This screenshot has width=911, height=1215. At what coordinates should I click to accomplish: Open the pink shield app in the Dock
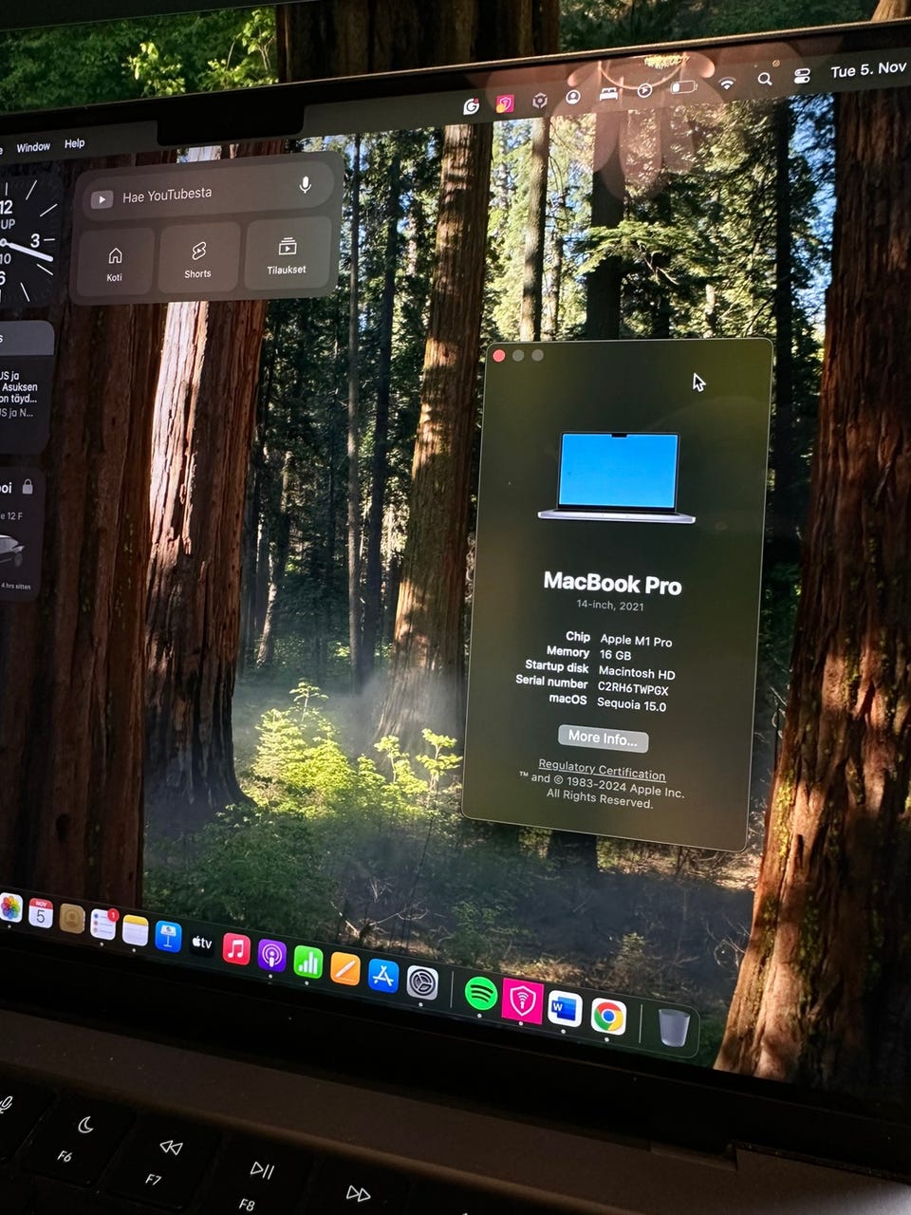[522, 1000]
